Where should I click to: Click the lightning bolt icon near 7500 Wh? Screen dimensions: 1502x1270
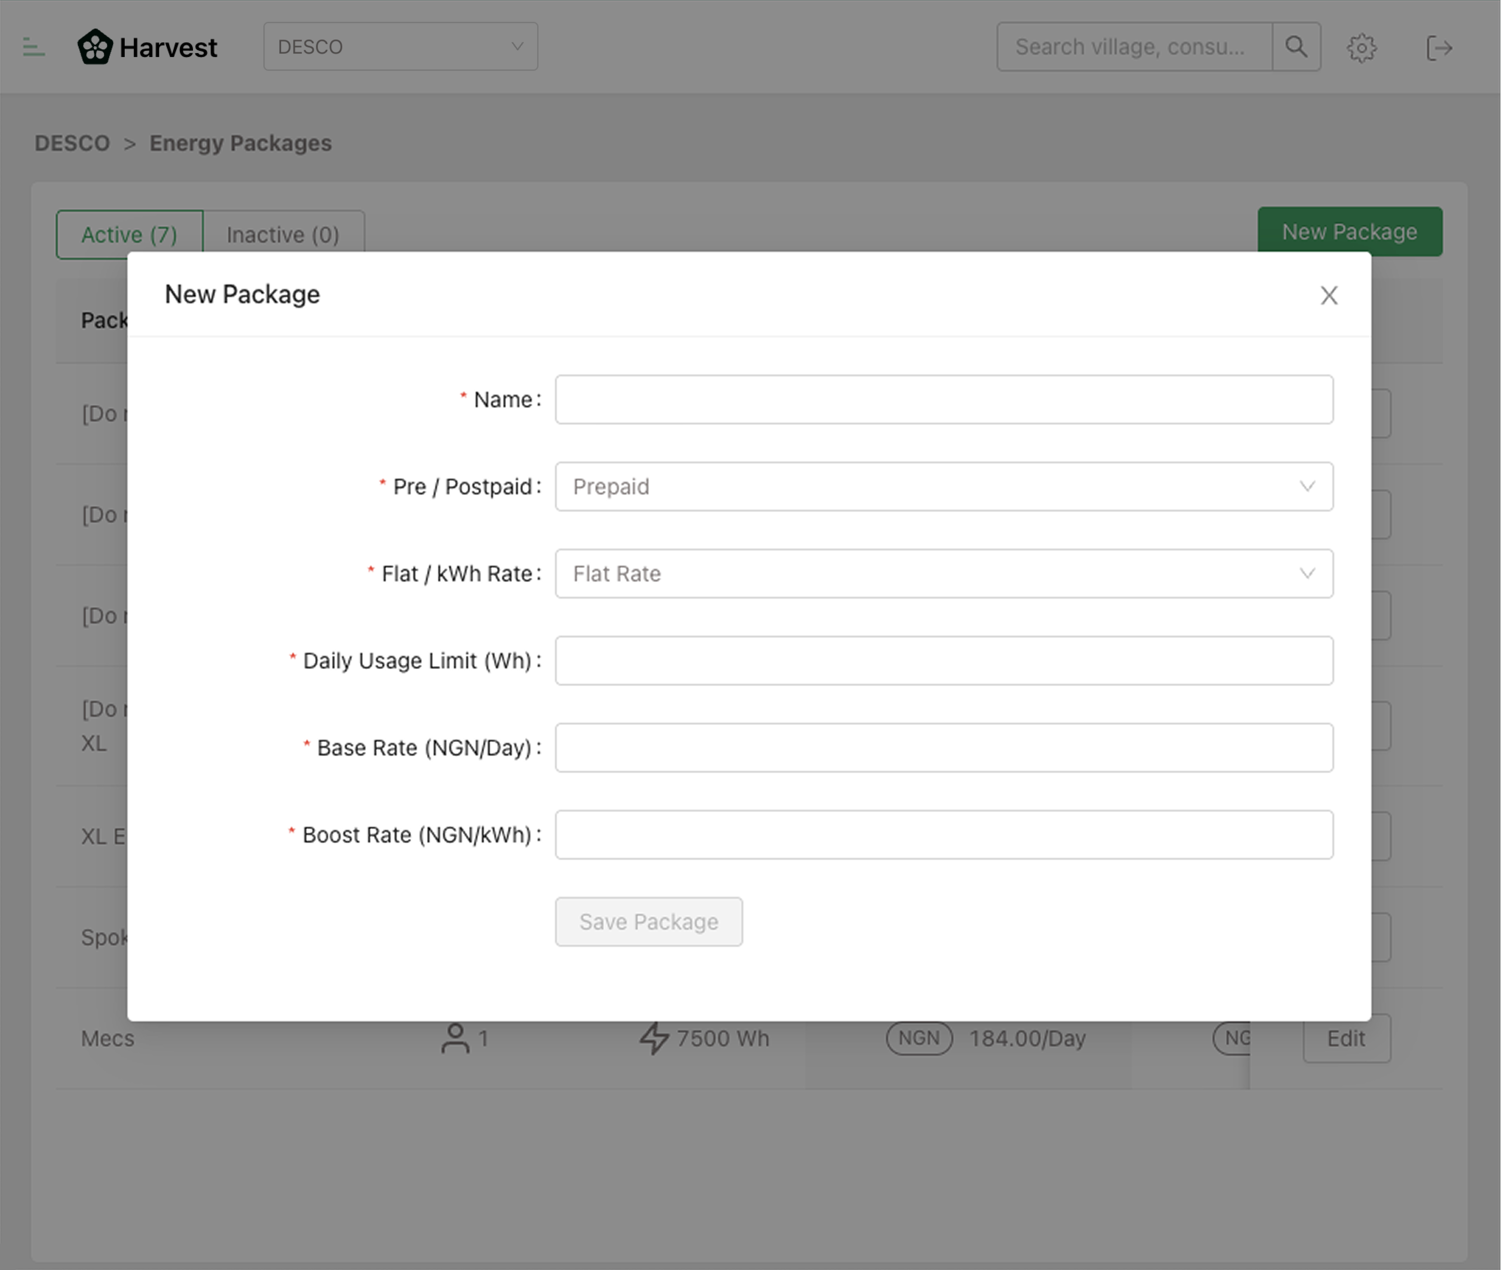coord(654,1039)
